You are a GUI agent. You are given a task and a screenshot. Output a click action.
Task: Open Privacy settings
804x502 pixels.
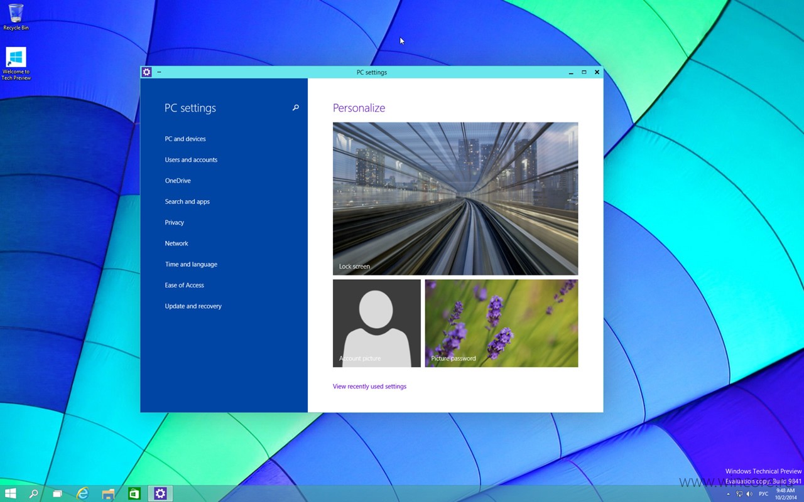pos(175,223)
